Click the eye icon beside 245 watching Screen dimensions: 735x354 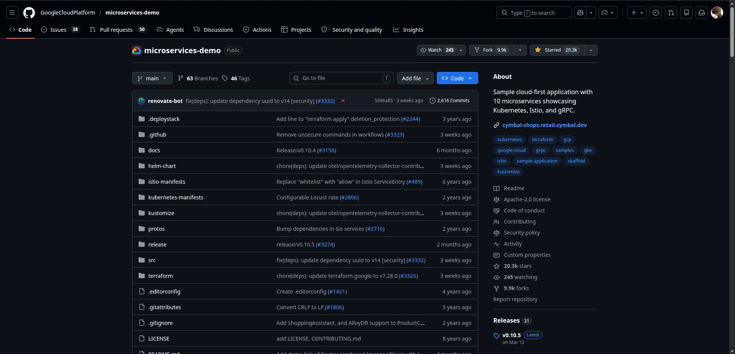tap(497, 277)
